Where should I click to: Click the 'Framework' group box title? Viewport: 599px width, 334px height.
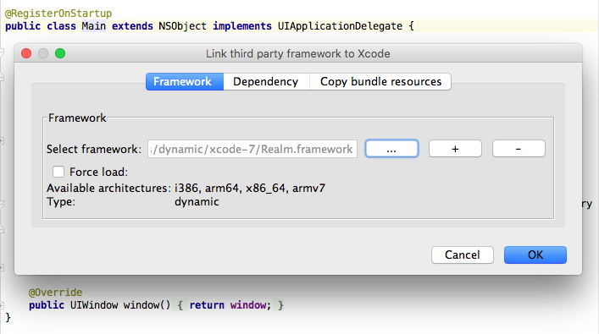coord(77,118)
